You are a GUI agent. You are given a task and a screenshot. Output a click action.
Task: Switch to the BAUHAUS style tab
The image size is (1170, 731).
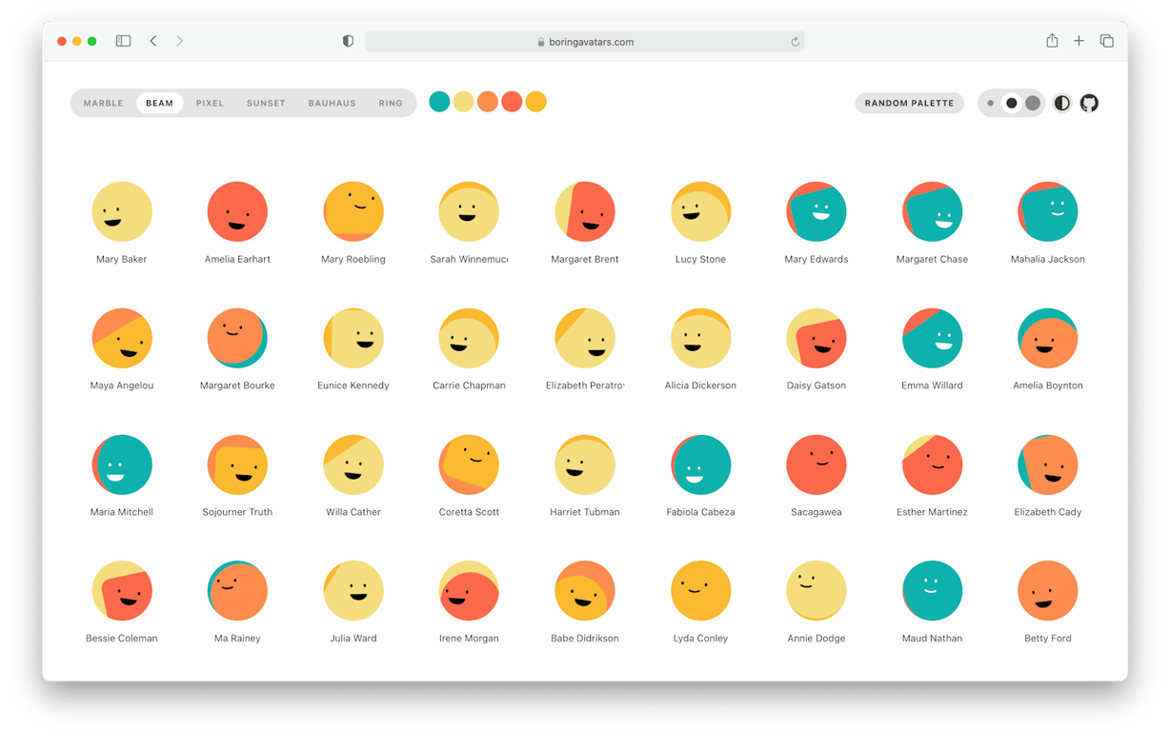point(332,103)
